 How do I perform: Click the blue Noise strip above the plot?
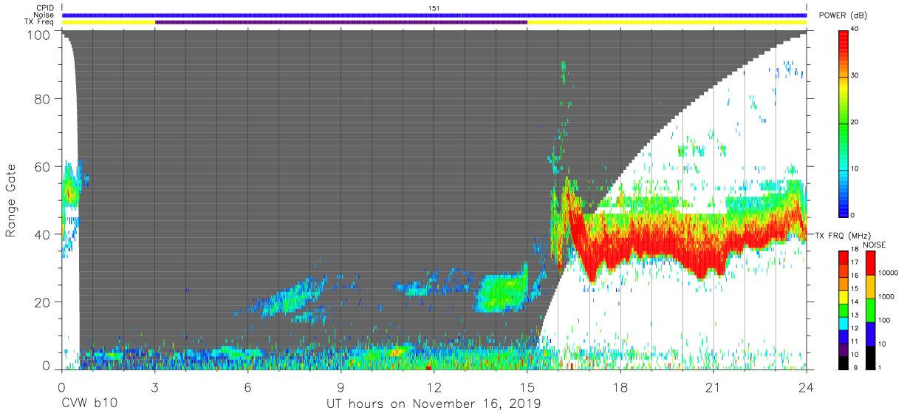click(434, 15)
